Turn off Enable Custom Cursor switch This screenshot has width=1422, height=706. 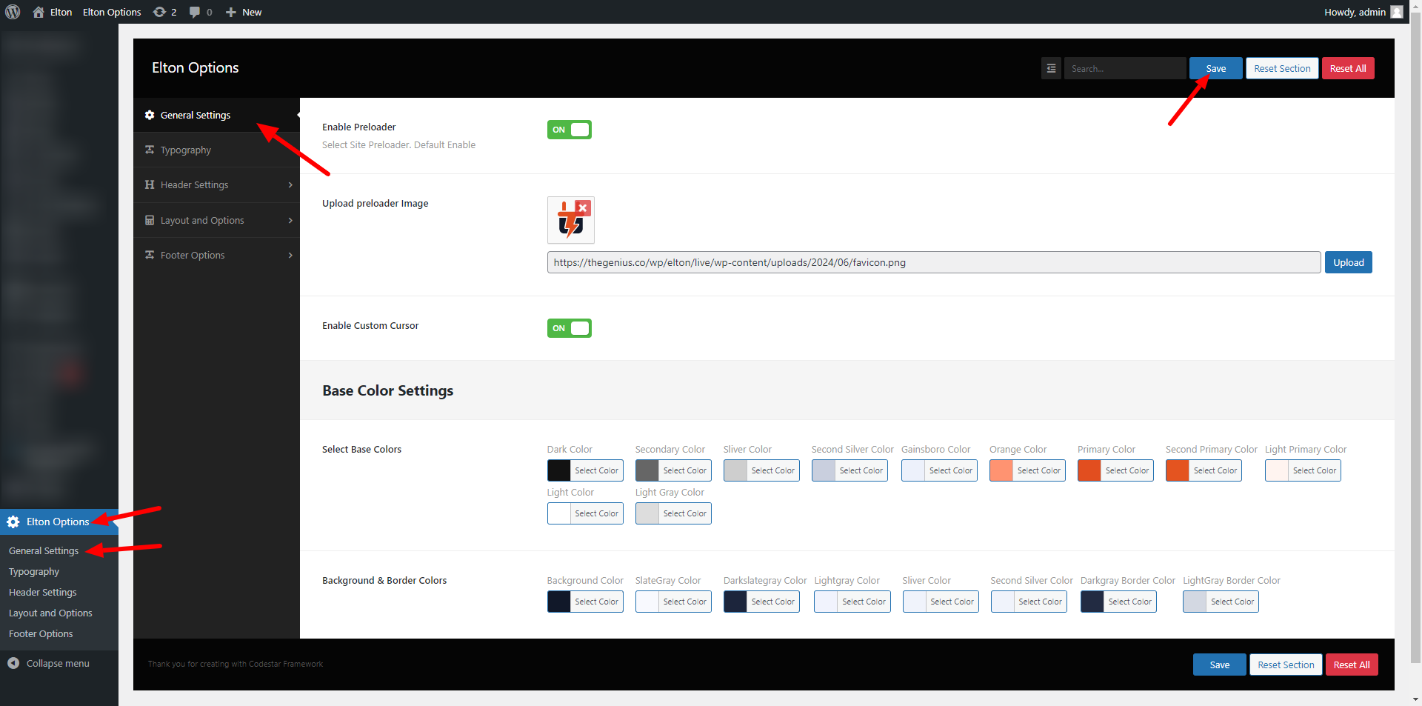pyautogui.click(x=569, y=328)
